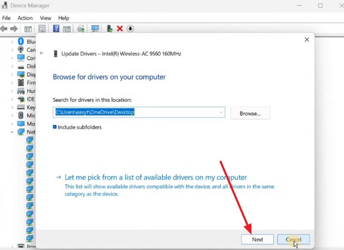Viewport: 344px width, 250px height.
Task: Expand the Display adapters tree node
Action: (x=12, y=75)
